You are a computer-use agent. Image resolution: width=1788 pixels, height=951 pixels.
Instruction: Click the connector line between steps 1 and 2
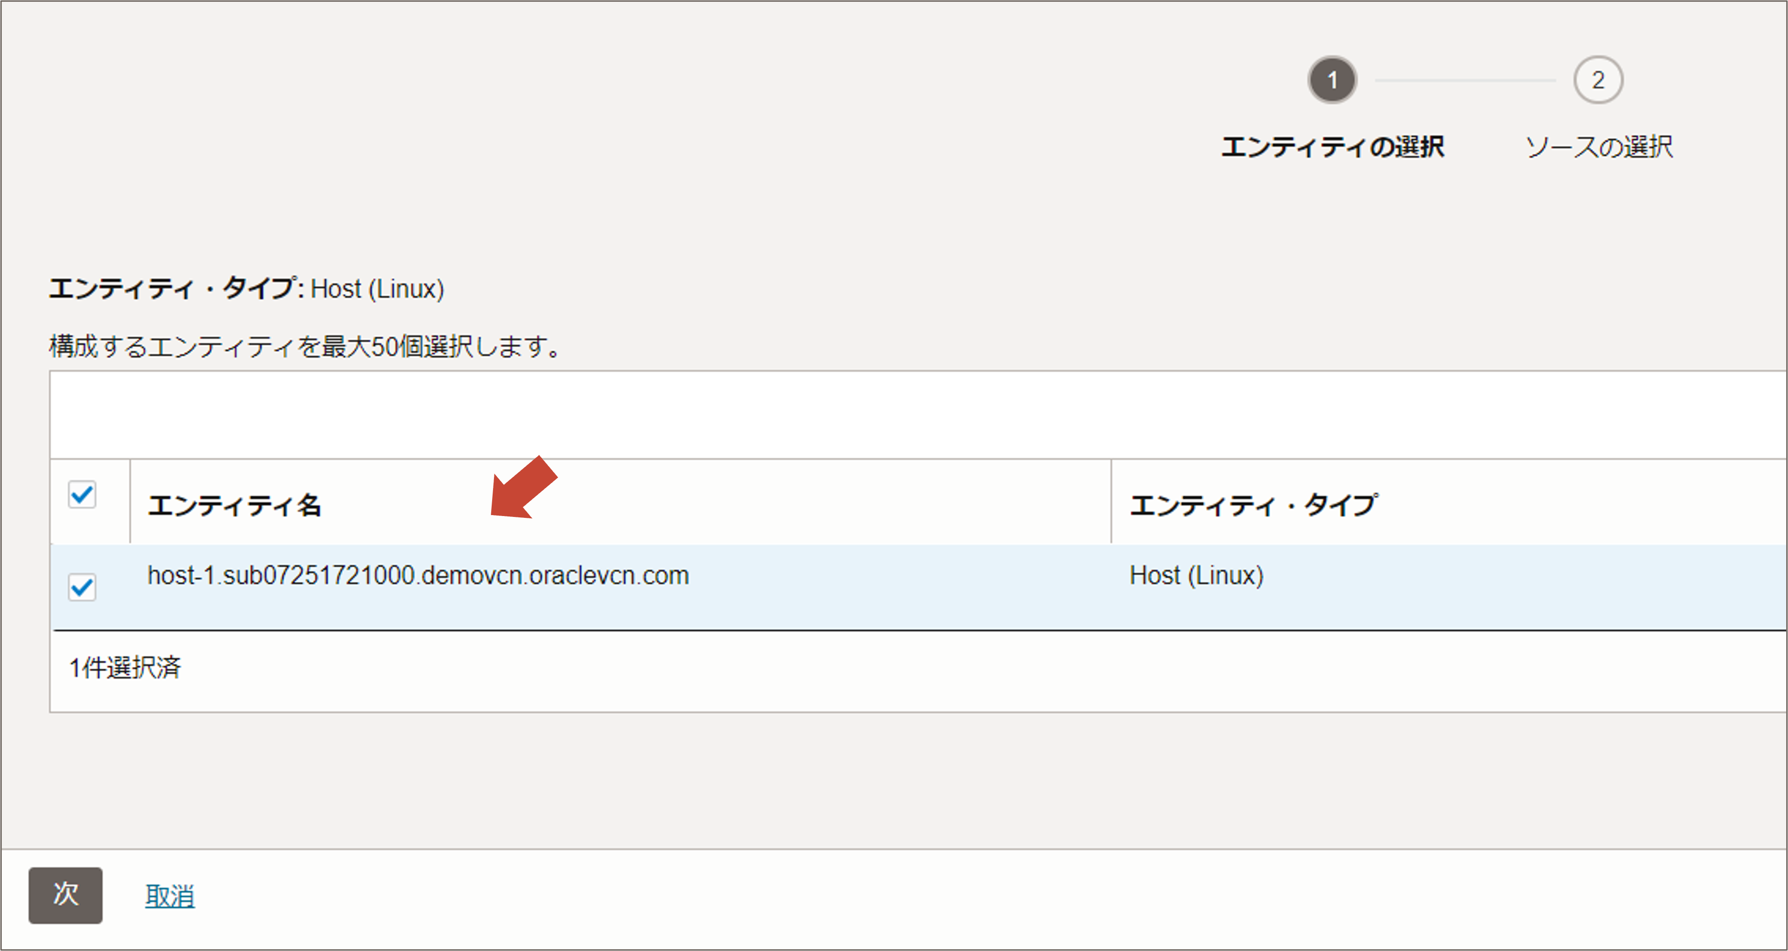tap(1464, 81)
